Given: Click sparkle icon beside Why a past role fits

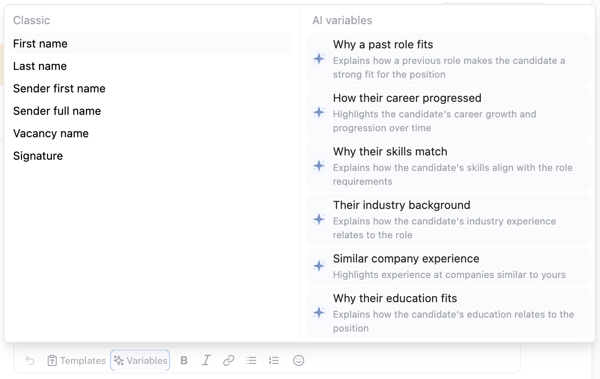Looking at the screenshot, I should (319, 59).
